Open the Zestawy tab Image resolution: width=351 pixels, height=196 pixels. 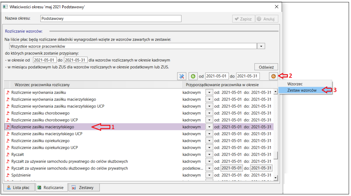84,188
